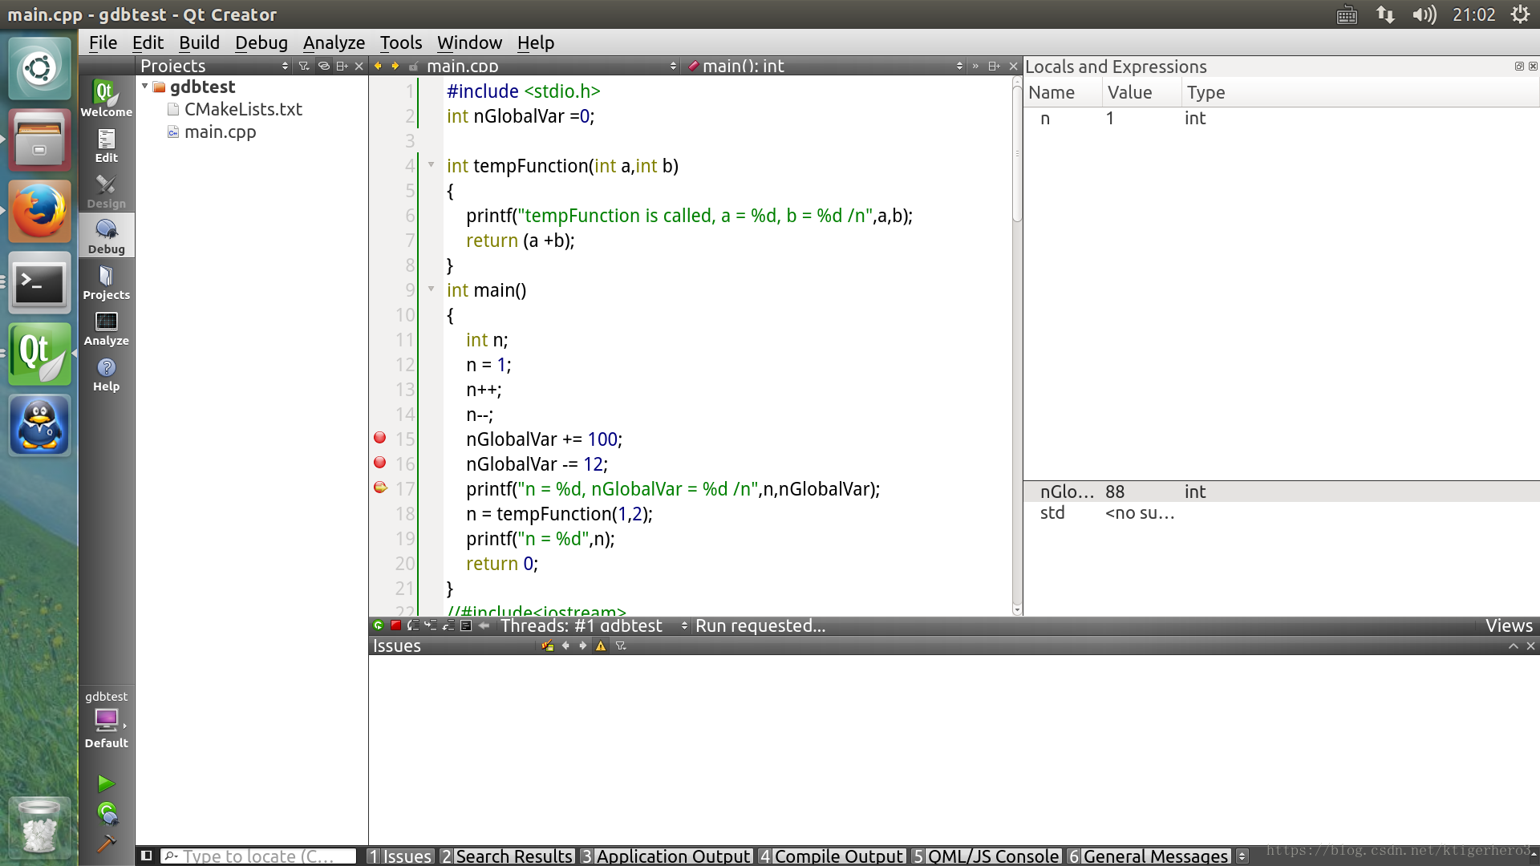Switch to Edit mode in the sidebar

tap(106, 145)
